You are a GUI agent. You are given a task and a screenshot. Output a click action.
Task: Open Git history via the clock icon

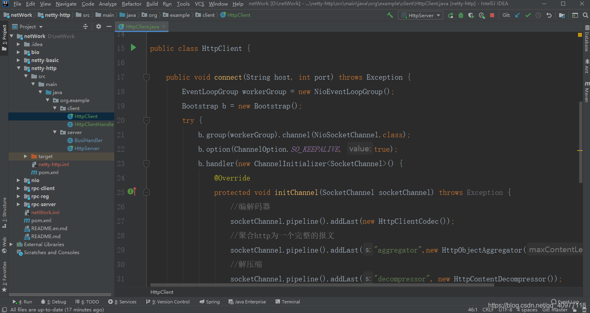point(538,15)
